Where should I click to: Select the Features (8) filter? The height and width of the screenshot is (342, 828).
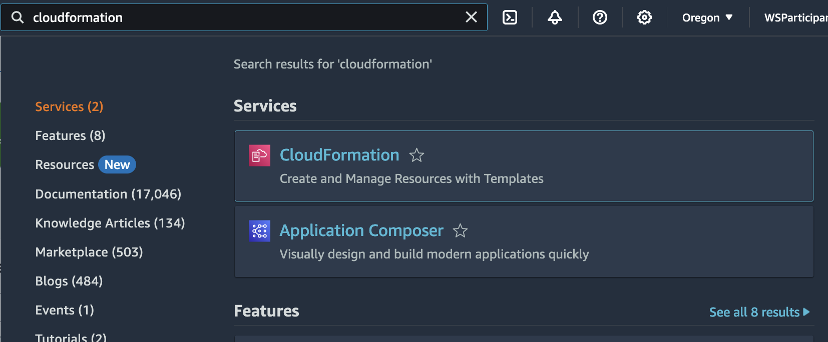point(70,135)
